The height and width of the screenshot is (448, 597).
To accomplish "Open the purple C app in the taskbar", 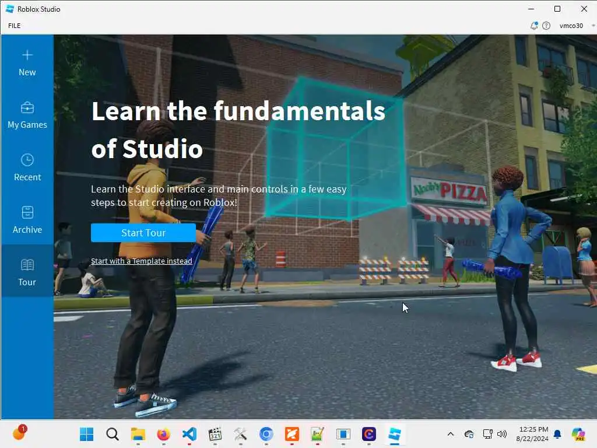I will click(x=369, y=434).
